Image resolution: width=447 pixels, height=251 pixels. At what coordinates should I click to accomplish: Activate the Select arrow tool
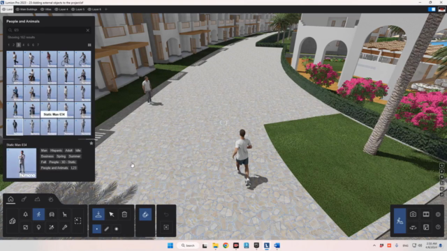coord(112,214)
